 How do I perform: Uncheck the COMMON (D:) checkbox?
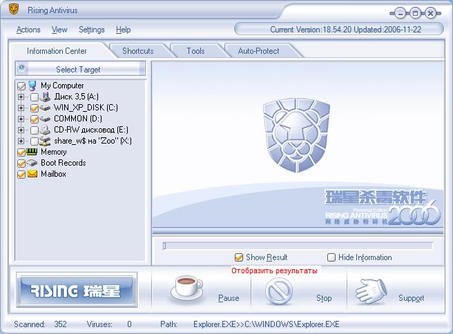(x=35, y=119)
